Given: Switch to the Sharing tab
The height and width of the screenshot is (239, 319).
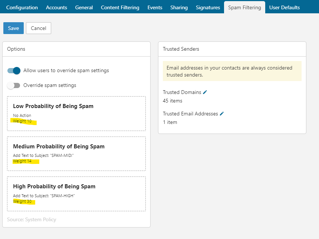Looking at the screenshot, I should pos(179,7).
